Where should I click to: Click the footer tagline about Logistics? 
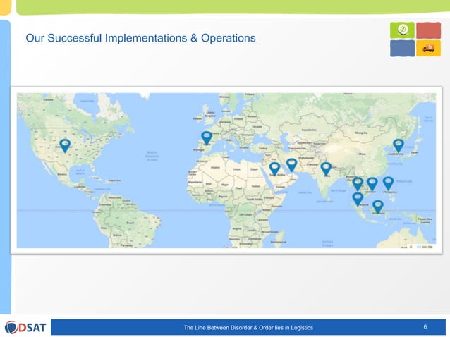pos(248,328)
